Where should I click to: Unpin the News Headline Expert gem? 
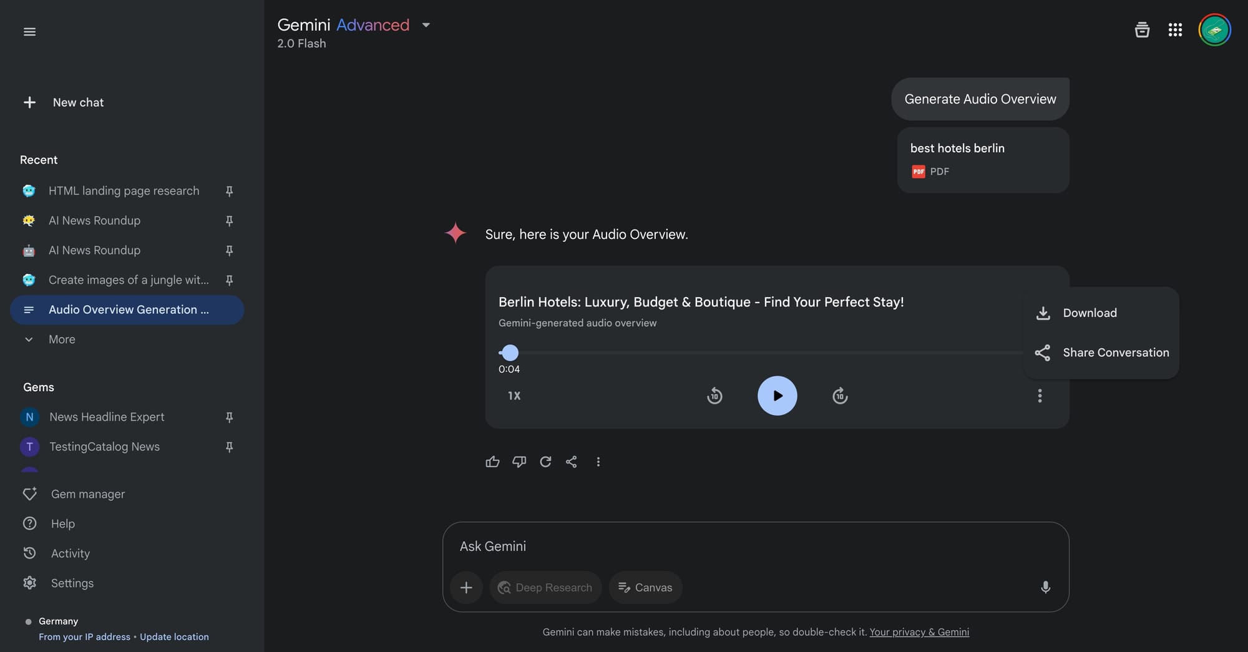(229, 417)
